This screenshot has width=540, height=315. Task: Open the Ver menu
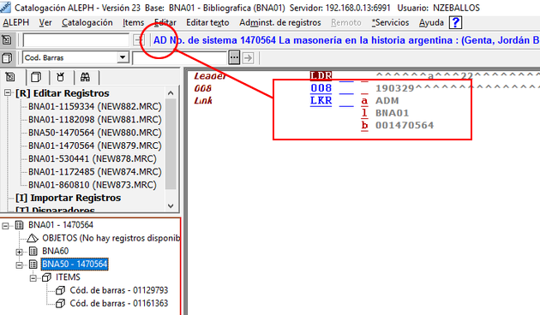point(45,23)
